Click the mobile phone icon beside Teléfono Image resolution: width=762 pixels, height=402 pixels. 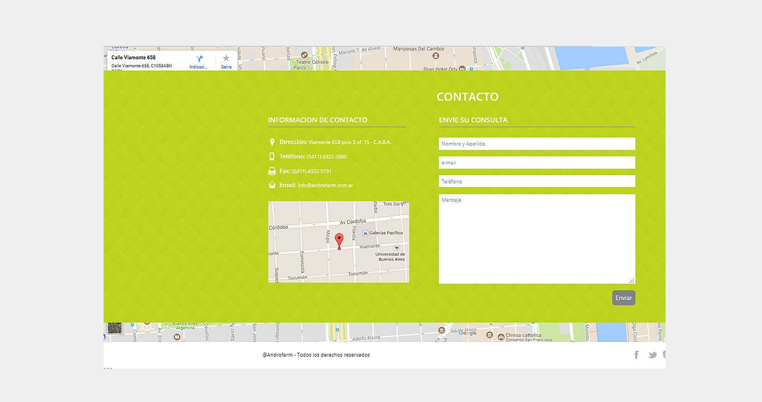(x=272, y=157)
